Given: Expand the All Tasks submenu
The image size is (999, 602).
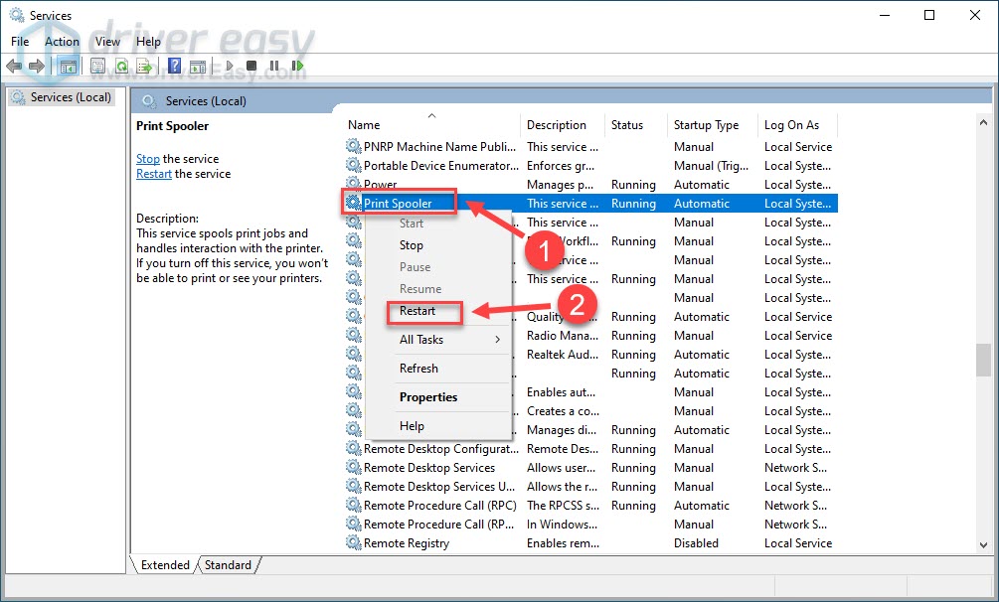Looking at the screenshot, I should [439, 340].
